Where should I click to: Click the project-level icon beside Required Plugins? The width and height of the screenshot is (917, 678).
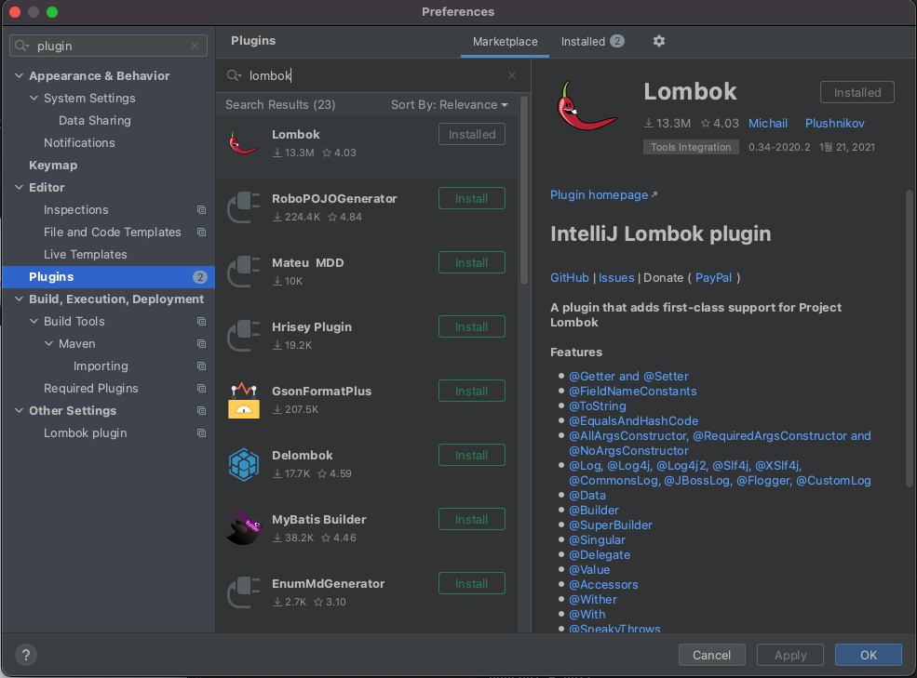coord(201,388)
